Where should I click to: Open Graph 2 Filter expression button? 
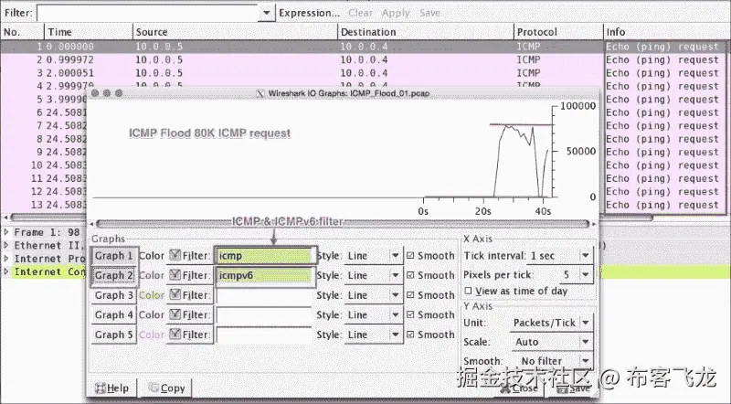tap(190, 275)
